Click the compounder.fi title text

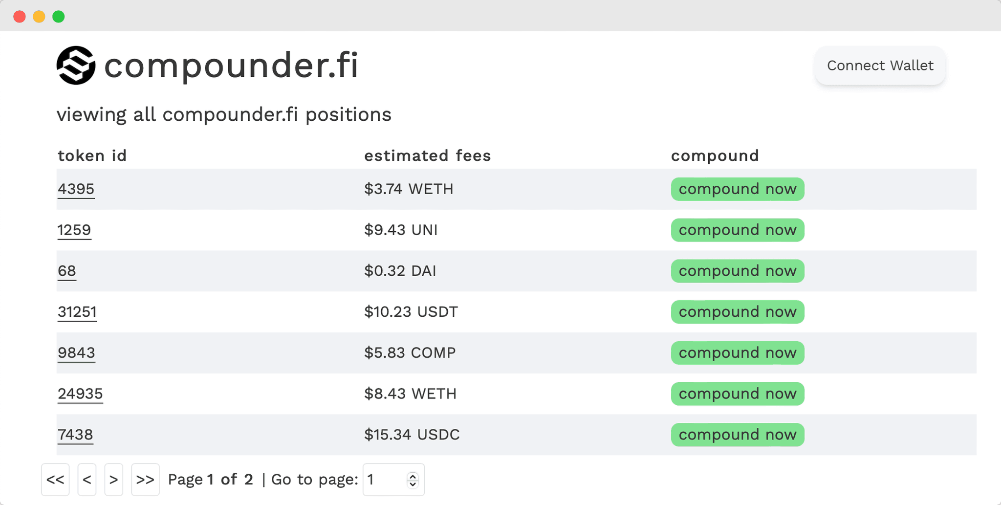(x=231, y=66)
